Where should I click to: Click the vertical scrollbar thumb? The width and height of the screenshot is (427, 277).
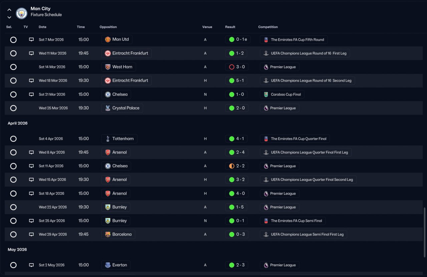[425, 232]
